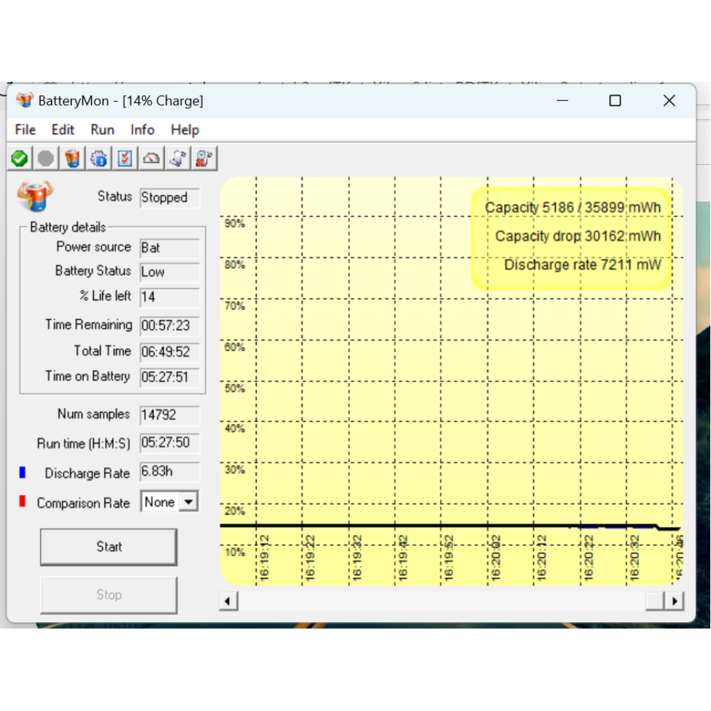Maximize the BatteryMon window
This screenshot has height=711, width=711.
pyautogui.click(x=615, y=101)
